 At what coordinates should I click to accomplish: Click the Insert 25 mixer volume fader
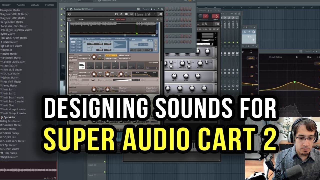click(229, 54)
